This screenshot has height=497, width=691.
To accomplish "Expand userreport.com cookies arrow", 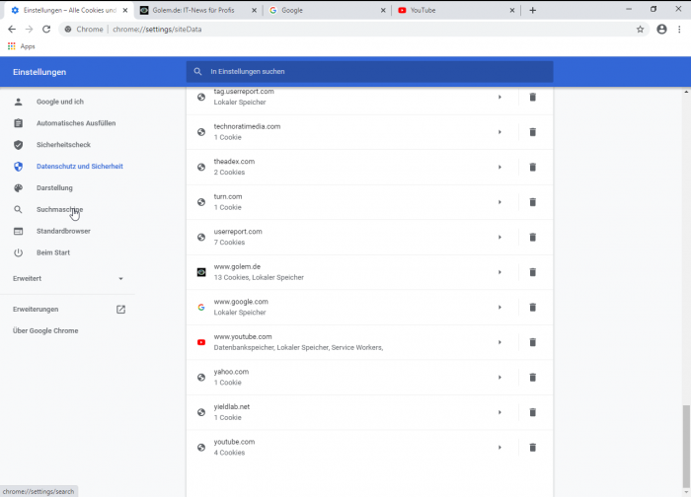I will point(499,238).
